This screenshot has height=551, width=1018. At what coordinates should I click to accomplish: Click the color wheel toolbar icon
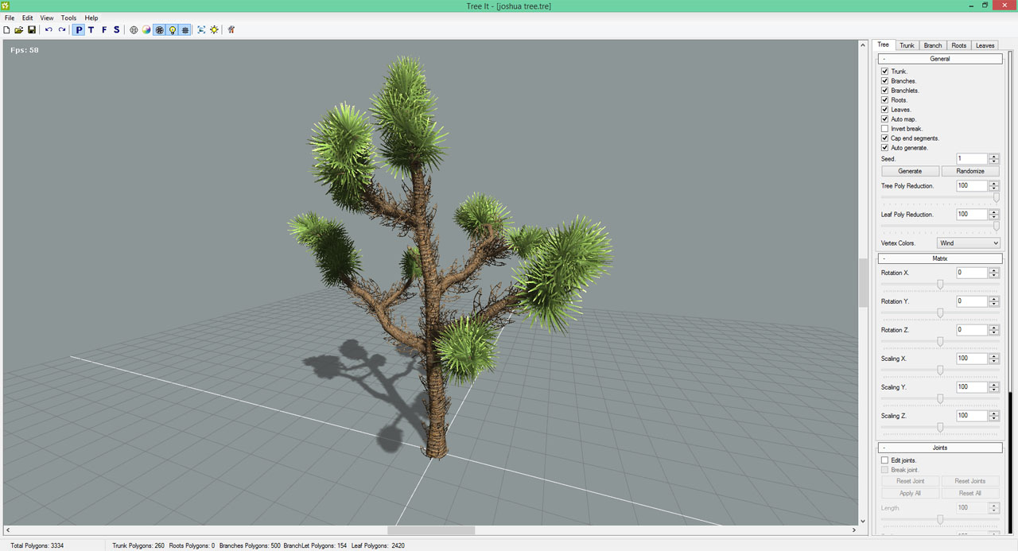tap(146, 30)
